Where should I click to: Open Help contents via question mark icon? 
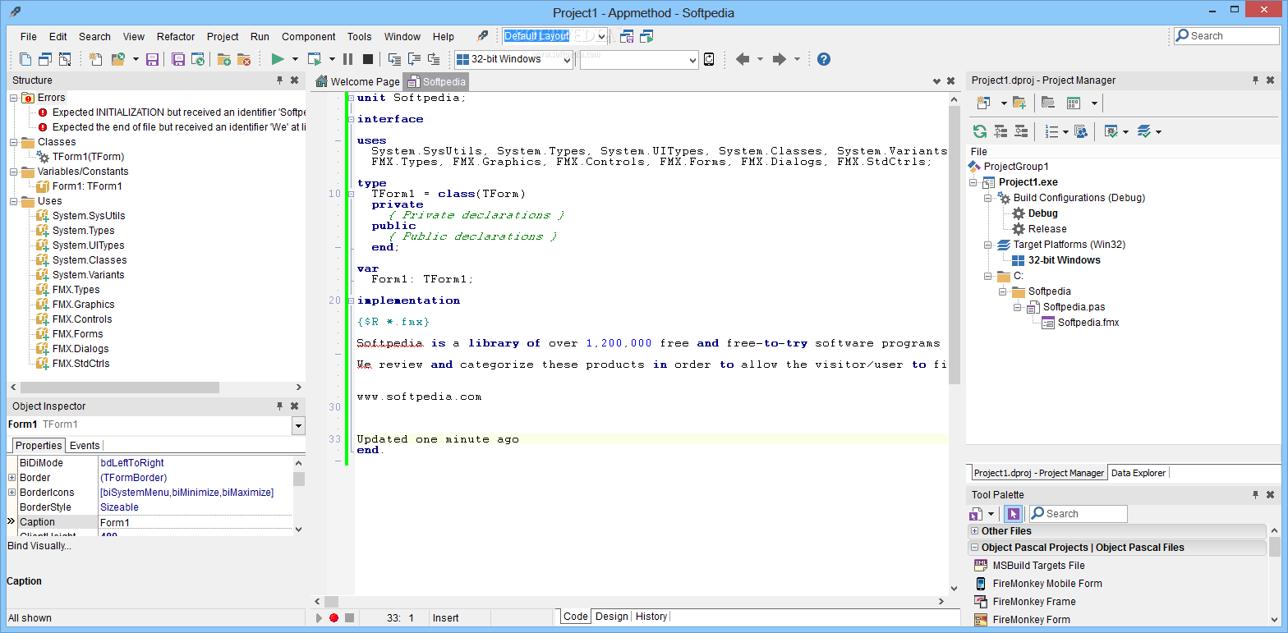tap(824, 59)
